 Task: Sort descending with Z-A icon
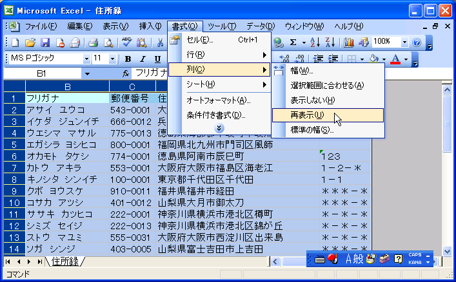pyautogui.click(x=330, y=42)
